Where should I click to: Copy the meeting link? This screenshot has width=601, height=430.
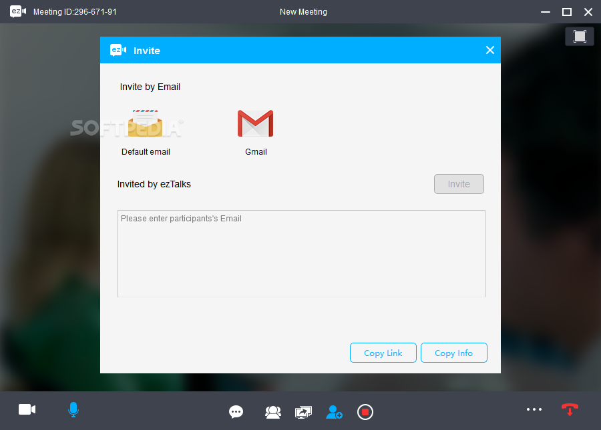[383, 353]
